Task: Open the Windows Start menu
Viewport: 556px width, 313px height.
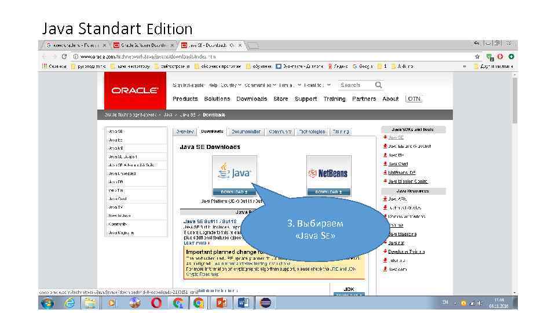Action: coord(47,303)
